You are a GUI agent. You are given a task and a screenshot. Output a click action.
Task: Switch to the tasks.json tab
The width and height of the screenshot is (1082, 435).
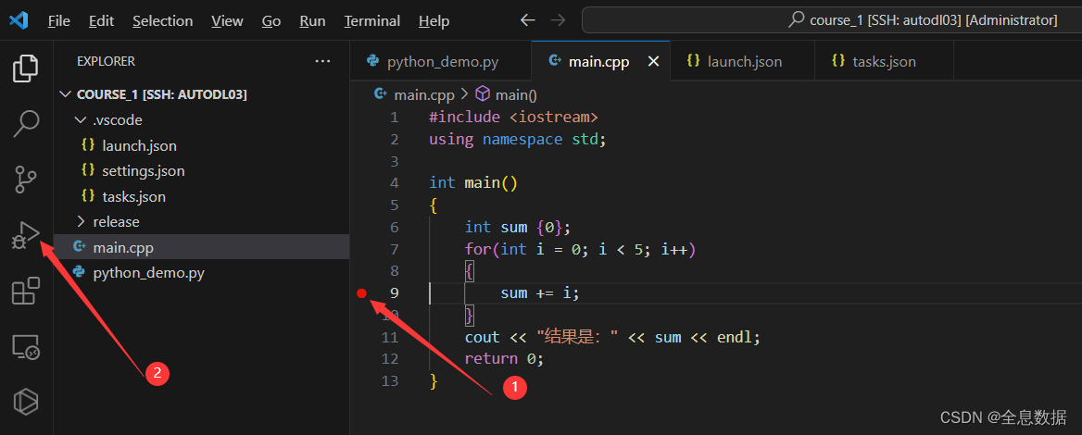coord(884,61)
